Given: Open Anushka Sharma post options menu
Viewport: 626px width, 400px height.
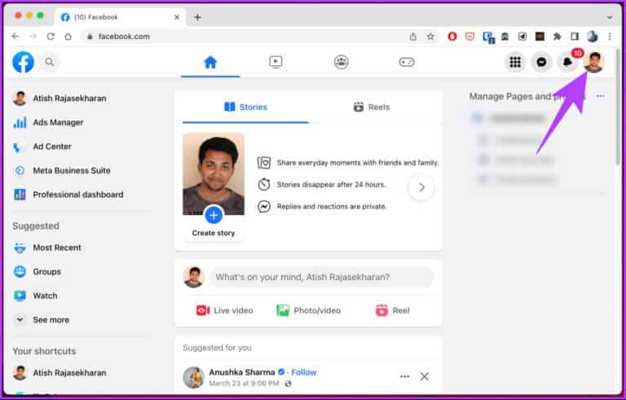Looking at the screenshot, I should (404, 376).
